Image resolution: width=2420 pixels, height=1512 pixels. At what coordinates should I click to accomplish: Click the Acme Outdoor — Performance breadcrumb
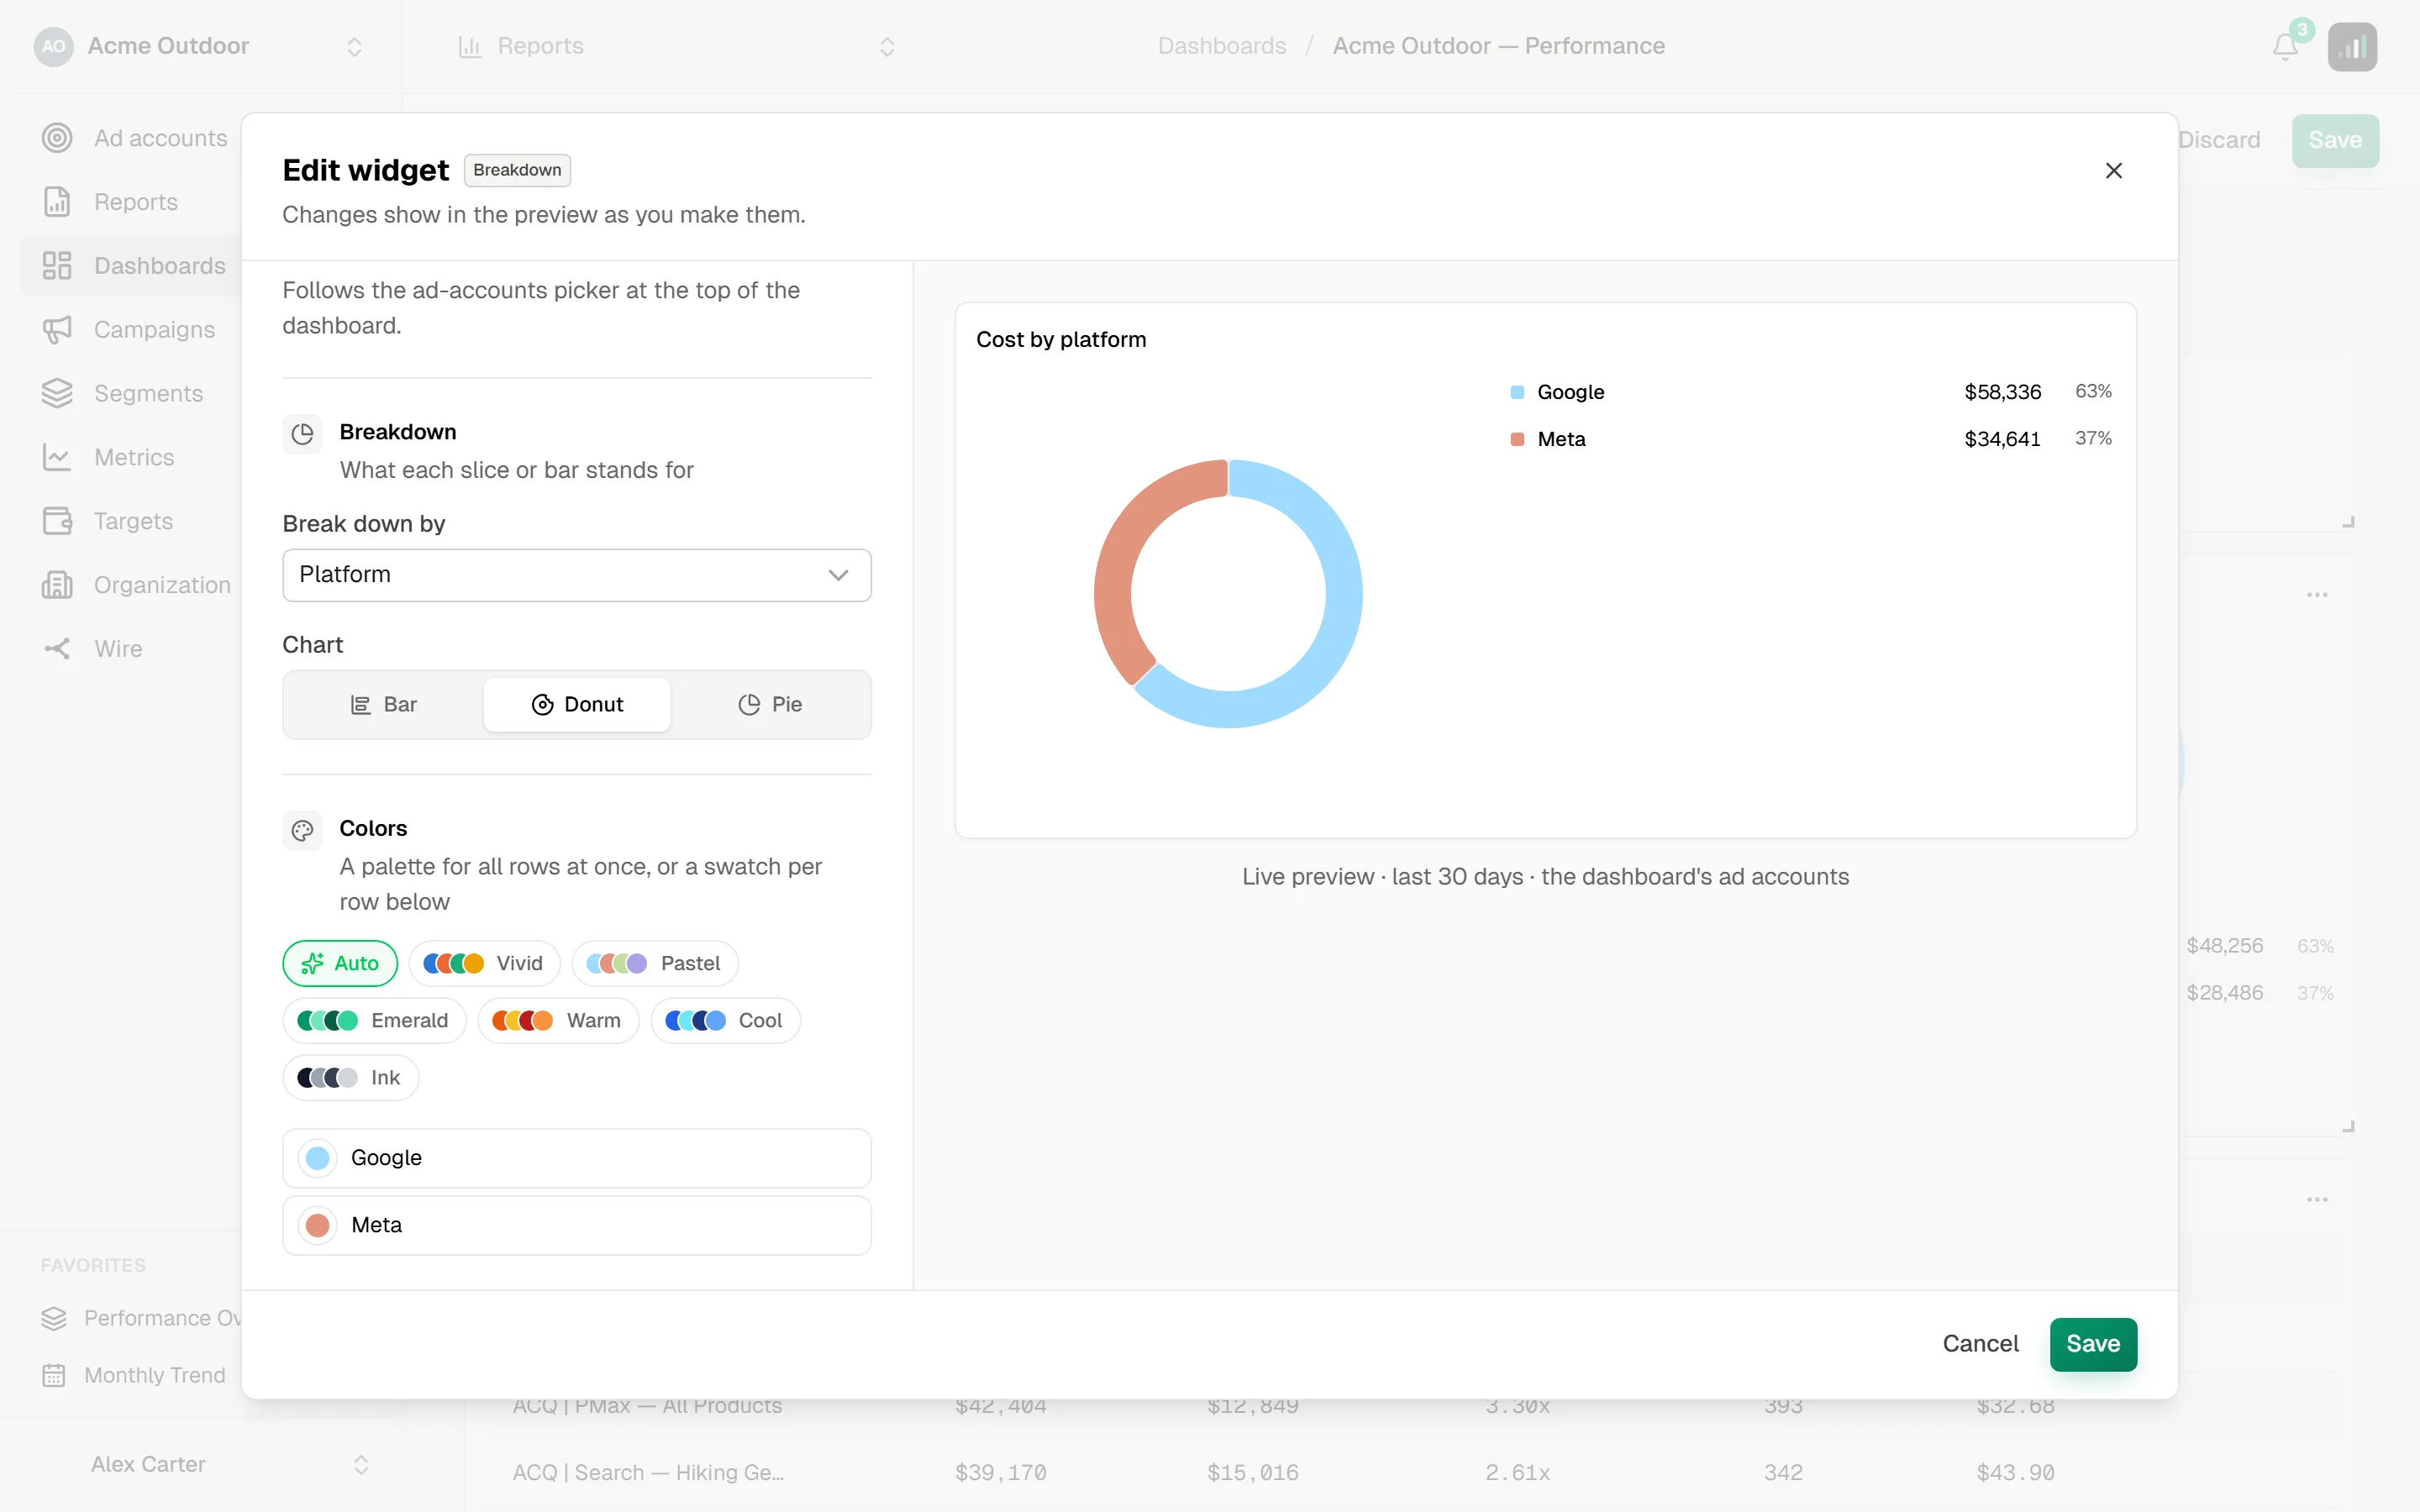tap(1498, 46)
